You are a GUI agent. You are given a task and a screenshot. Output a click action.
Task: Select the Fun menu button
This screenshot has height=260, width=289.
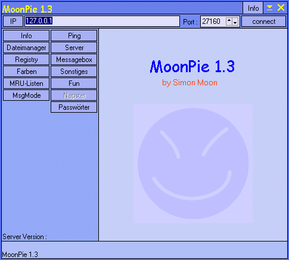coord(74,83)
